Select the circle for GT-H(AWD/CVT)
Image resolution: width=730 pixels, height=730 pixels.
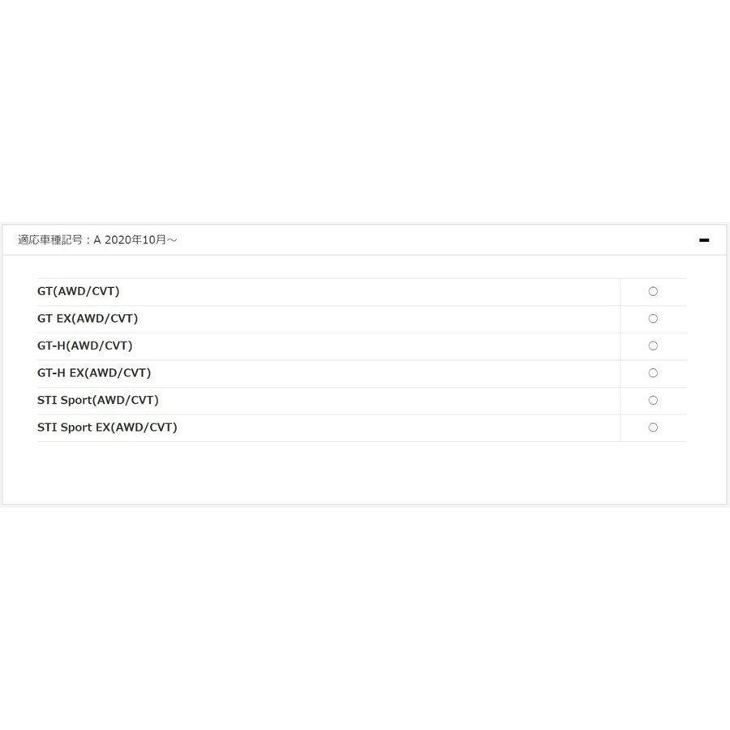pos(653,346)
